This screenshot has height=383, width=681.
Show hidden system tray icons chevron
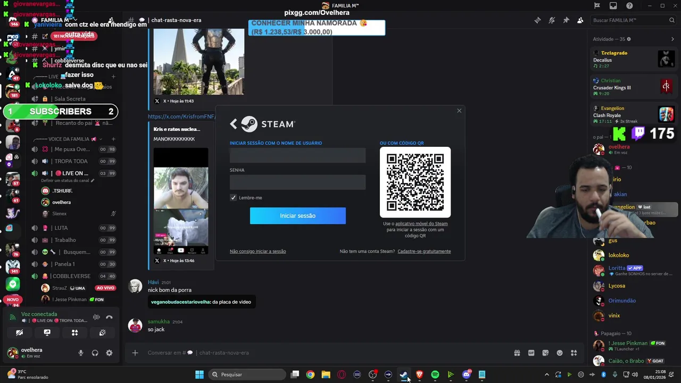click(546, 374)
